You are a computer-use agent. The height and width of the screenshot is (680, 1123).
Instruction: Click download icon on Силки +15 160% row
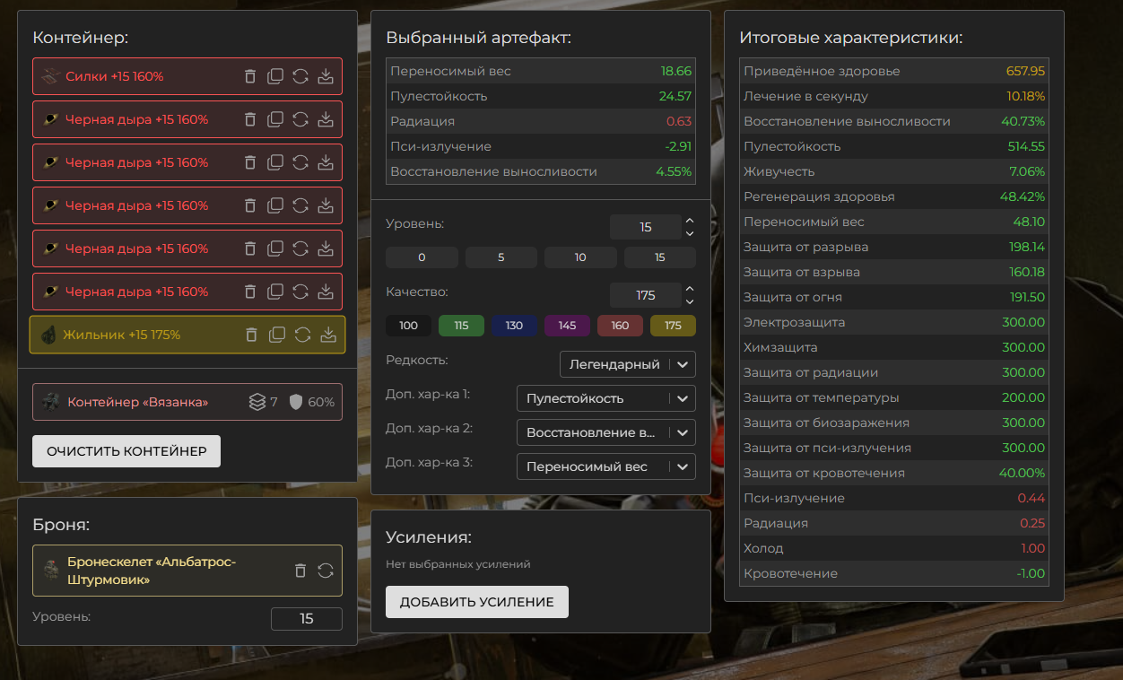pos(326,76)
